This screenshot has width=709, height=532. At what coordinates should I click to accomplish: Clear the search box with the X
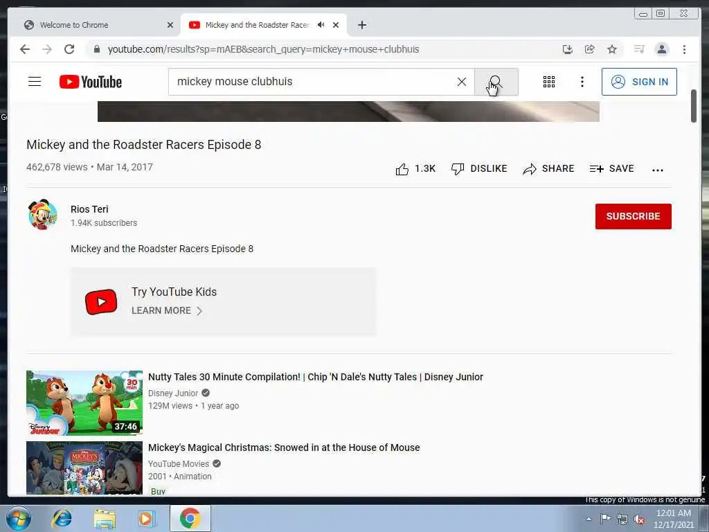tap(462, 82)
